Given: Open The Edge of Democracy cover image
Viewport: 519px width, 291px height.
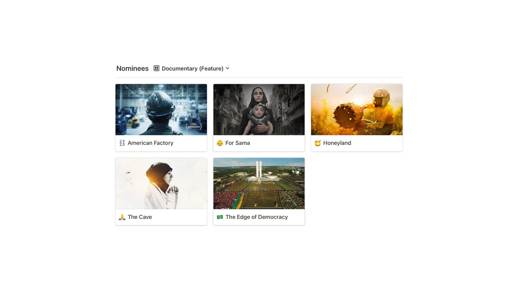Looking at the screenshot, I should click(259, 183).
